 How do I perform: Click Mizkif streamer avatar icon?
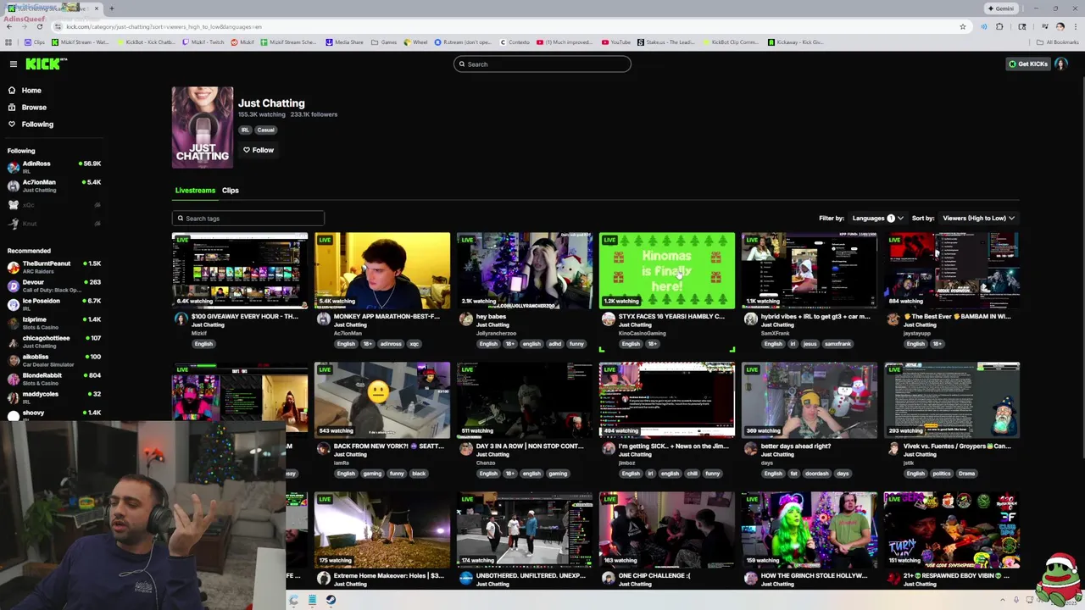181,319
